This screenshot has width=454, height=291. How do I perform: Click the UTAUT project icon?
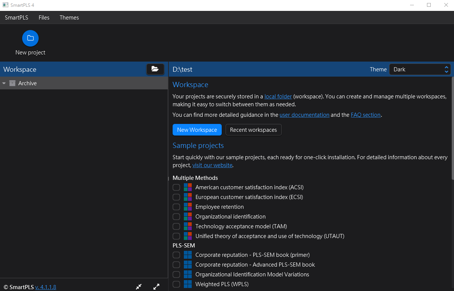[188, 236]
